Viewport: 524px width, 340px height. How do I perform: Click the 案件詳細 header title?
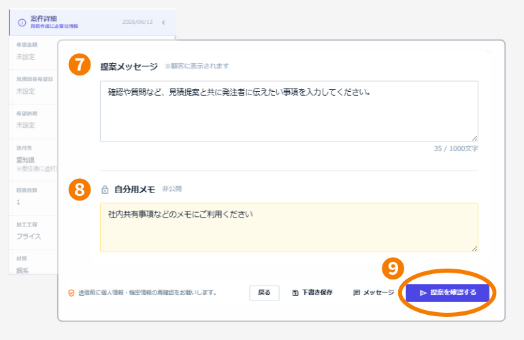[44, 19]
